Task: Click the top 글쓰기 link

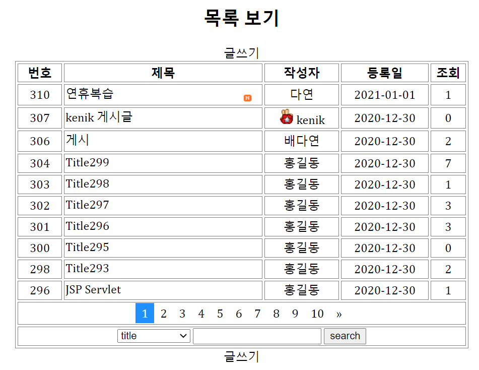Action: [241, 53]
